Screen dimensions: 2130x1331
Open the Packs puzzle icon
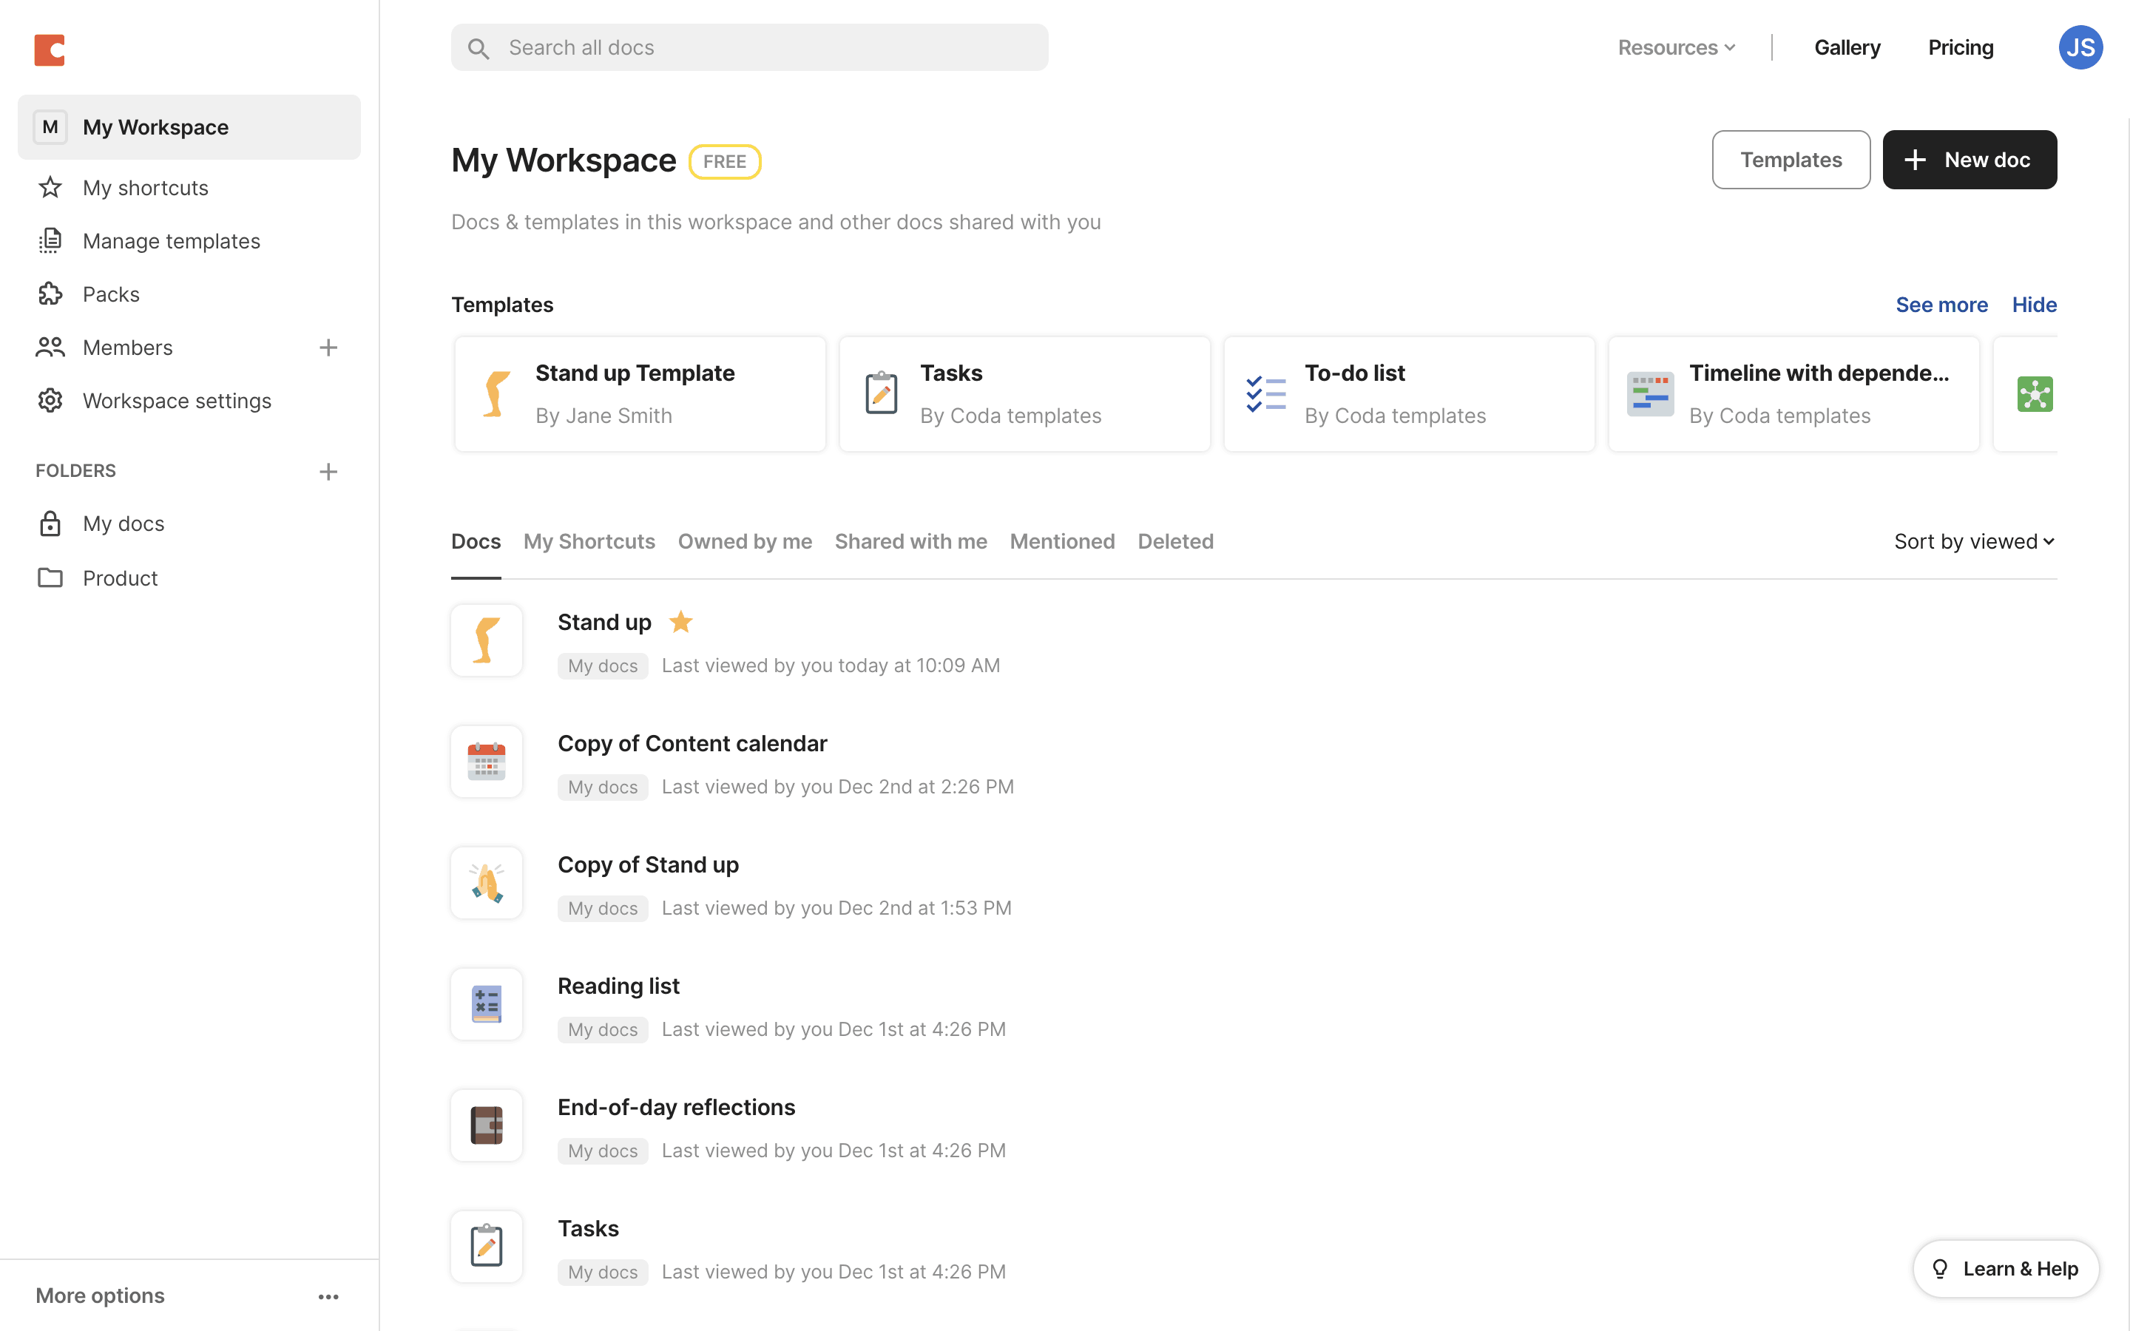(50, 294)
